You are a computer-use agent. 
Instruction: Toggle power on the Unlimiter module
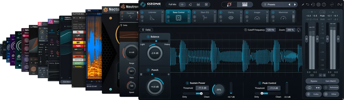[142, 12]
